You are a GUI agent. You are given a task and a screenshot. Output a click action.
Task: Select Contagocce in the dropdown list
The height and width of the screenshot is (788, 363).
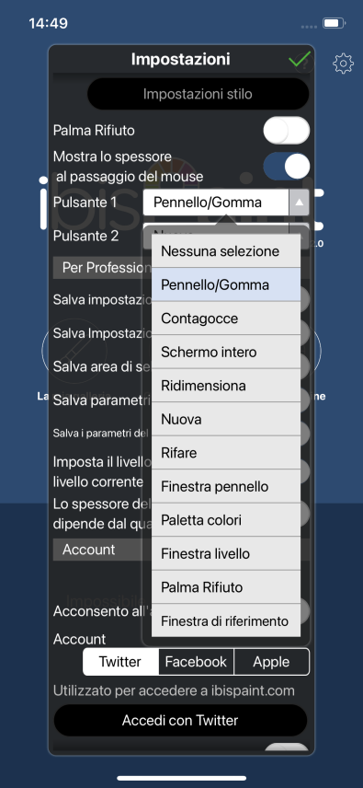tap(226, 319)
